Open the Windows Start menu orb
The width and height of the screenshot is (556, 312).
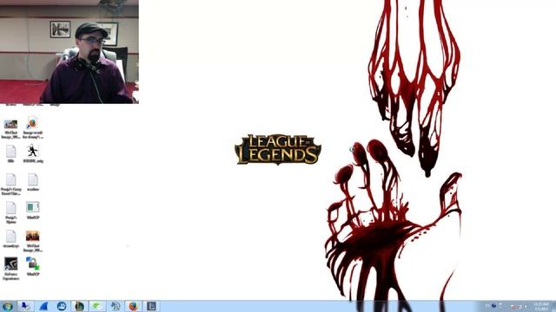8,306
